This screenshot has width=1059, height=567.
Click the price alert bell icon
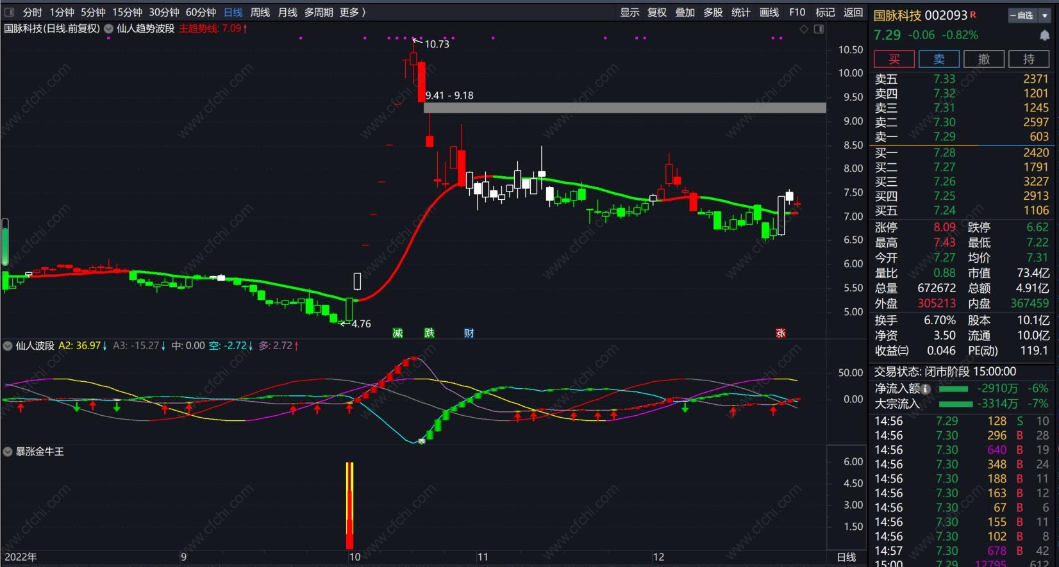pos(1044,35)
